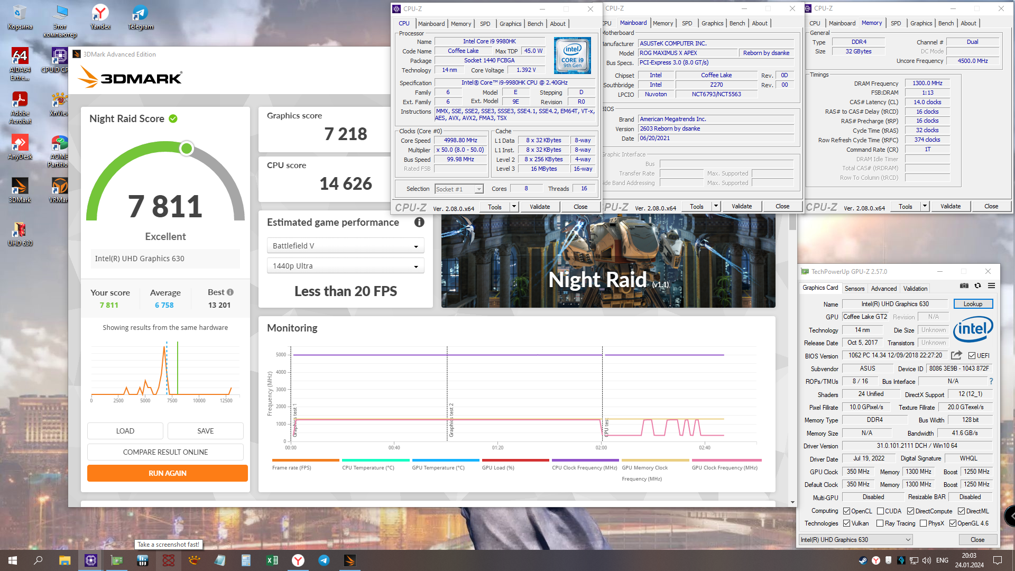The image size is (1015, 571).
Task: Open the Battlefield V game dropdown
Action: (x=346, y=246)
